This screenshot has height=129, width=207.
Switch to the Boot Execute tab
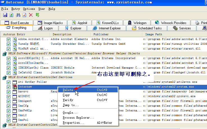pos(17,23)
